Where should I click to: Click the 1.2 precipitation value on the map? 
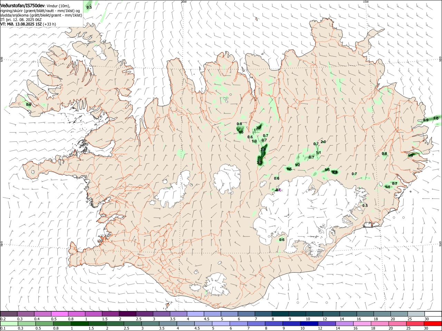click(297, 165)
